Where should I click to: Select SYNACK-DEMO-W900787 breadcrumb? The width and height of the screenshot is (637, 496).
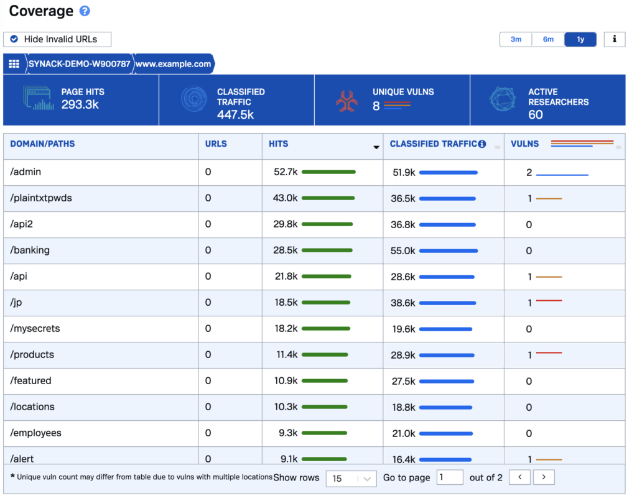point(79,64)
